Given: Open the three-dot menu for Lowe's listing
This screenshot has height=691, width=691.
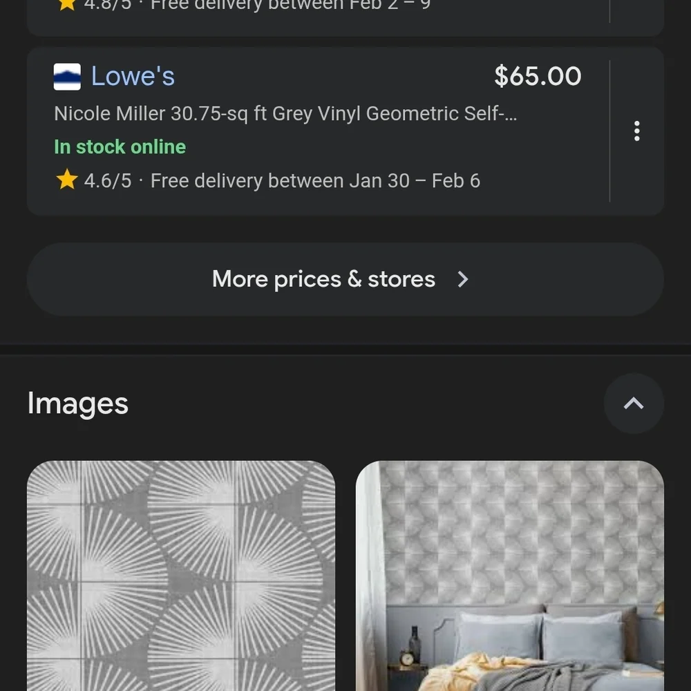Looking at the screenshot, I should [636, 131].
